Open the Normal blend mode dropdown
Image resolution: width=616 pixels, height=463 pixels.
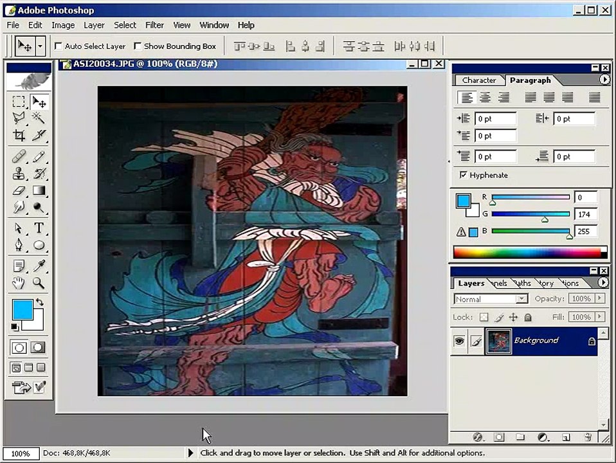(x=521, y=299)
